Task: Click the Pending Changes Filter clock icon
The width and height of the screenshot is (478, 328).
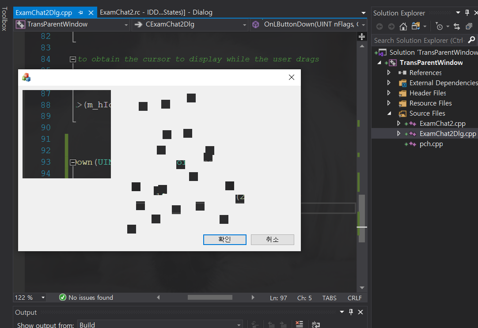Action: click(x=440, y=27)
